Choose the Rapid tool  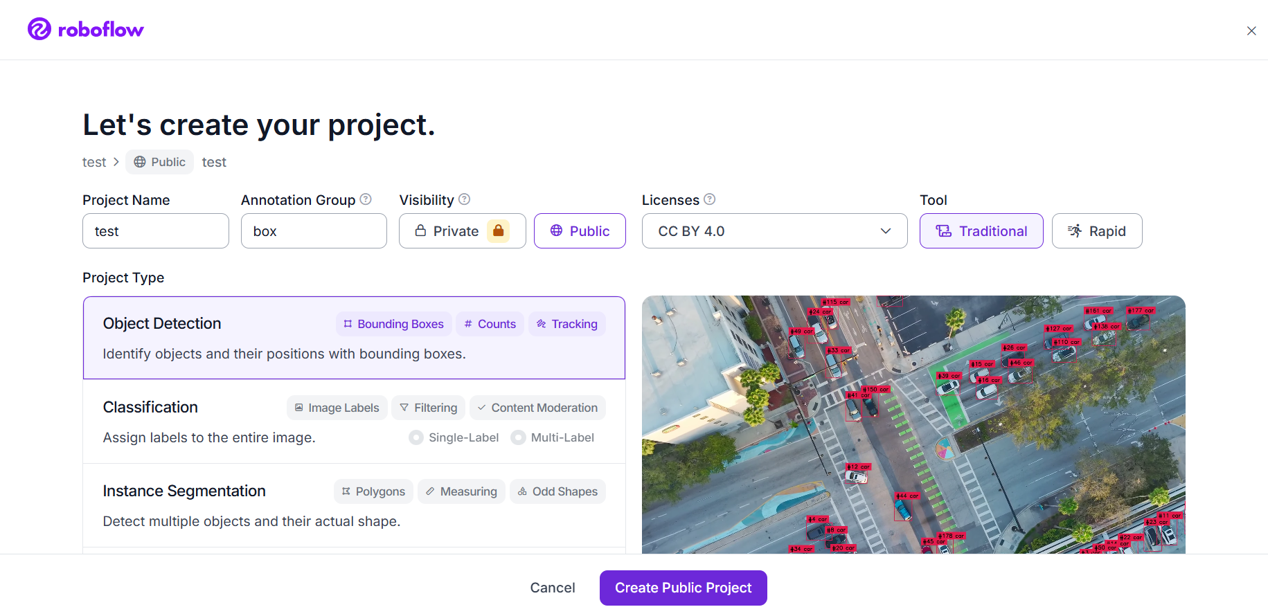[1097, 231]
